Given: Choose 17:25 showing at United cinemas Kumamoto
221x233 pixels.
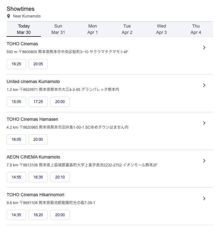Looking at the screenshot, I should (x=38, y=102).
